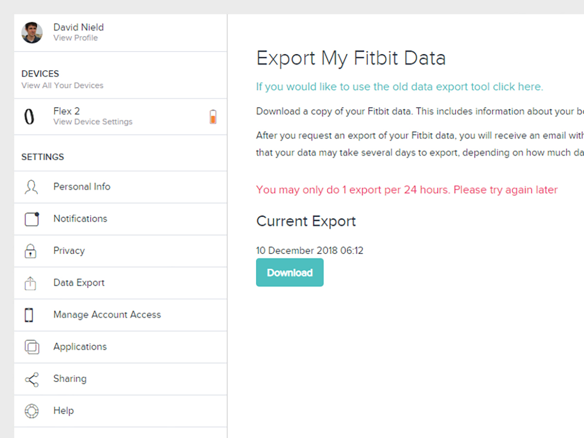Open Data Export via the export icon
Screen dimensions: 584x438
[31, 283]
